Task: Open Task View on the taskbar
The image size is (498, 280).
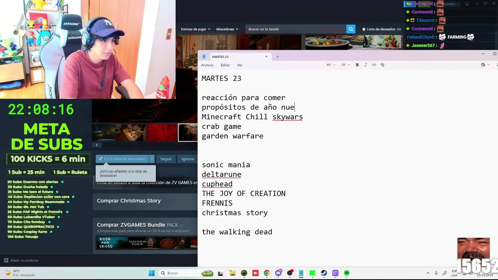Action: tap(221, 273)
